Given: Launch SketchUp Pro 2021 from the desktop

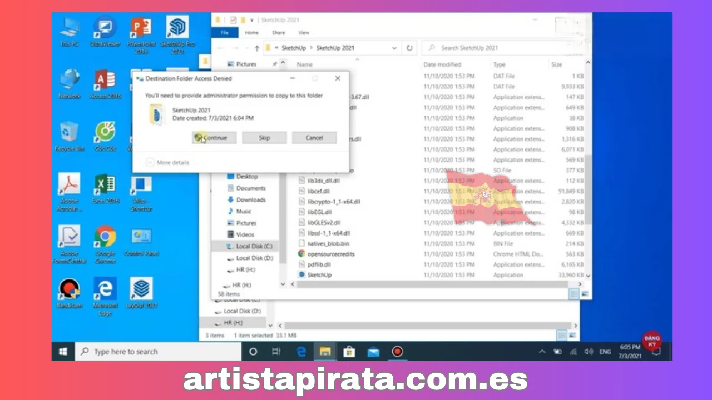Looking at the screenshot, I should (177, 36).
